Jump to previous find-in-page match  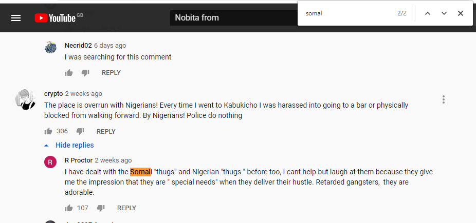(x=427, y=13)
